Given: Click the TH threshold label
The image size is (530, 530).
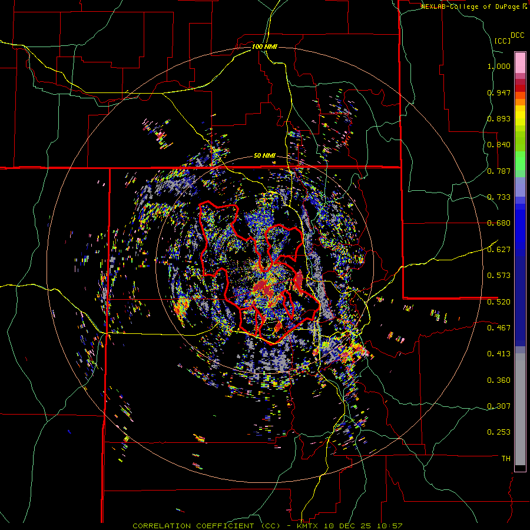Looking at the screenshot, I should pyautogui.click(x=506, y=459).
